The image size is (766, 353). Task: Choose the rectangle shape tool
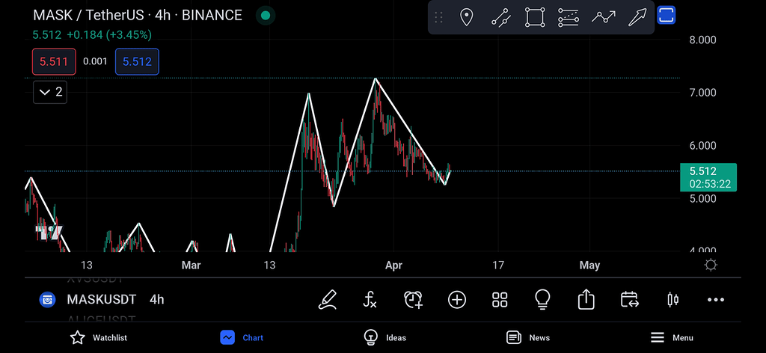click(x=534, y=17)
